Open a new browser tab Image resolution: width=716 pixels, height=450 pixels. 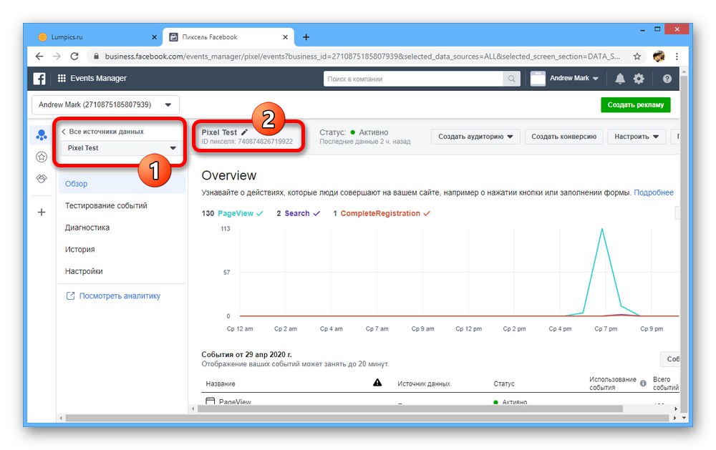click(x=306, y=37)
